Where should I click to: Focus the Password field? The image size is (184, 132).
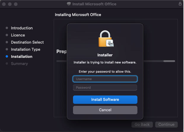105,88
